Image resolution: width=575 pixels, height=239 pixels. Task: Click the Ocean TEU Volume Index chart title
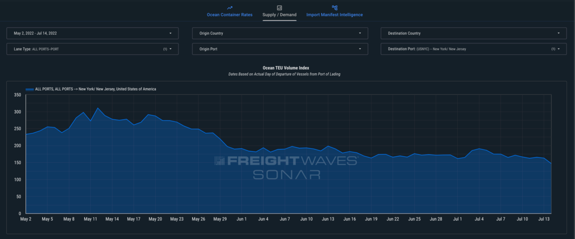286,68
